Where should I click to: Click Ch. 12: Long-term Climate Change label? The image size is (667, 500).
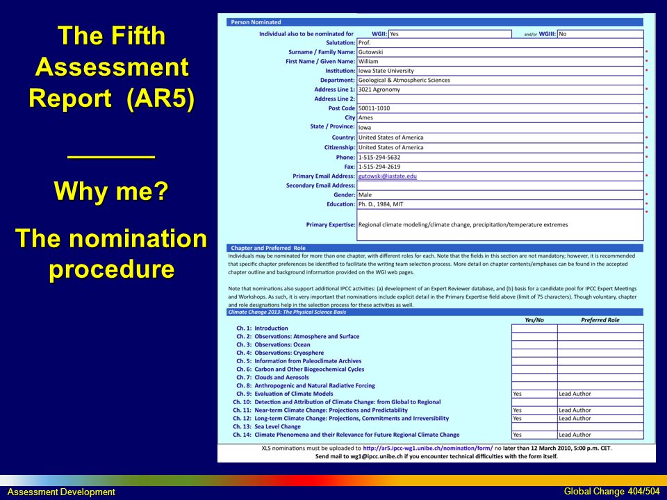340,418
